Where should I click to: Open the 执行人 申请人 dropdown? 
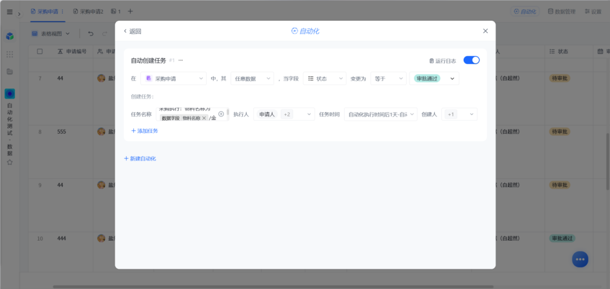(284, 114)
